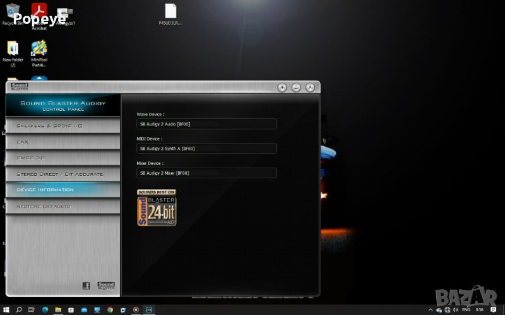This screenshot has width=505, height=315.
Task: Launch Microsoft Edge from the taskbar
Action: pos(45,309)
